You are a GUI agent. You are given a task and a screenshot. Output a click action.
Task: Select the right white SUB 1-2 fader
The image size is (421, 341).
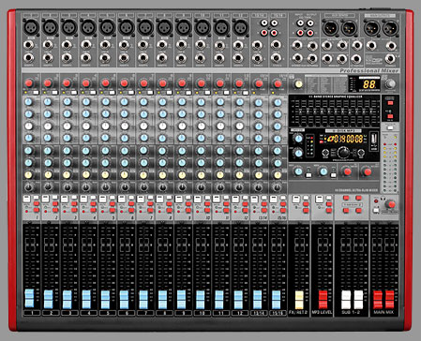coord(358,300)
